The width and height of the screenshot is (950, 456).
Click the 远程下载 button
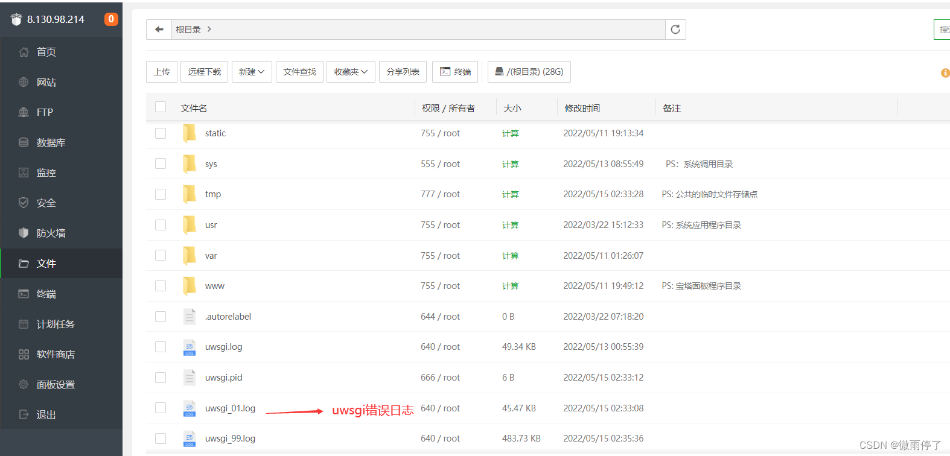[x=205, y=72]
